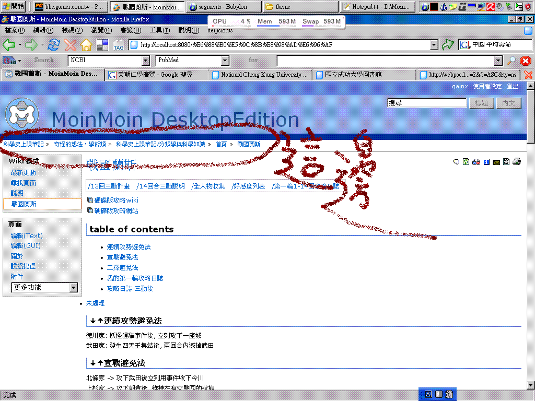Open the /全人物收集 subpage link
Image resolution: width=535 pixels, height=401 pixels.
[x=208, y=186]
